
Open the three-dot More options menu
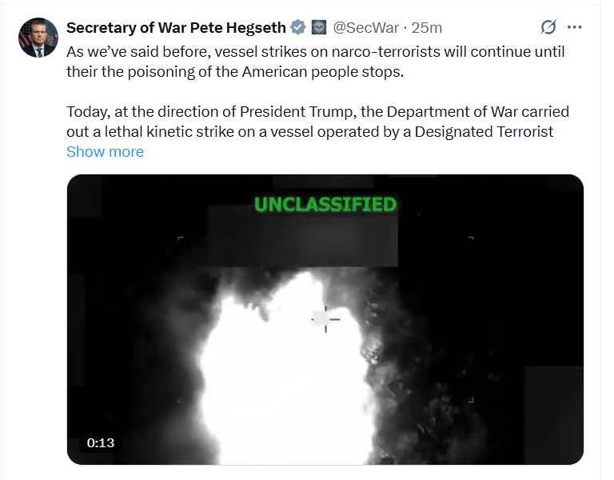point(574,28)
